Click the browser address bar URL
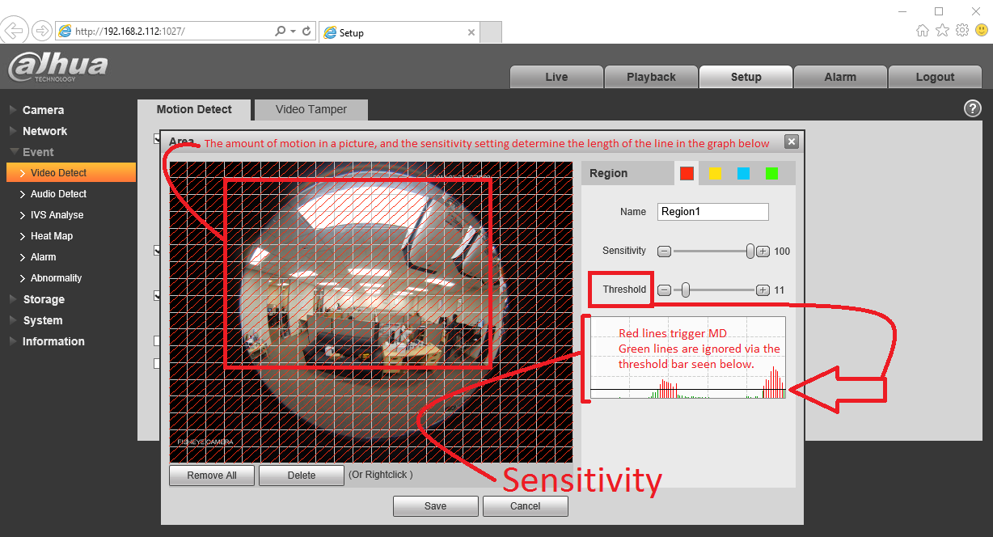Viewport: 993px width, 537px height. tap(164, 32)
